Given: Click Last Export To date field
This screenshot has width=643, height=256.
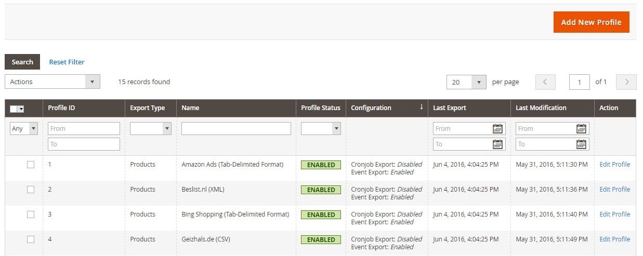Looking at the screenshot, I should coord(469,144).
